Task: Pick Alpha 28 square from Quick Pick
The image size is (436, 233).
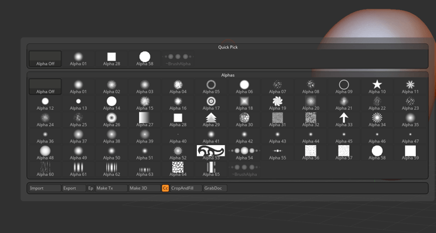Action: 111,58
